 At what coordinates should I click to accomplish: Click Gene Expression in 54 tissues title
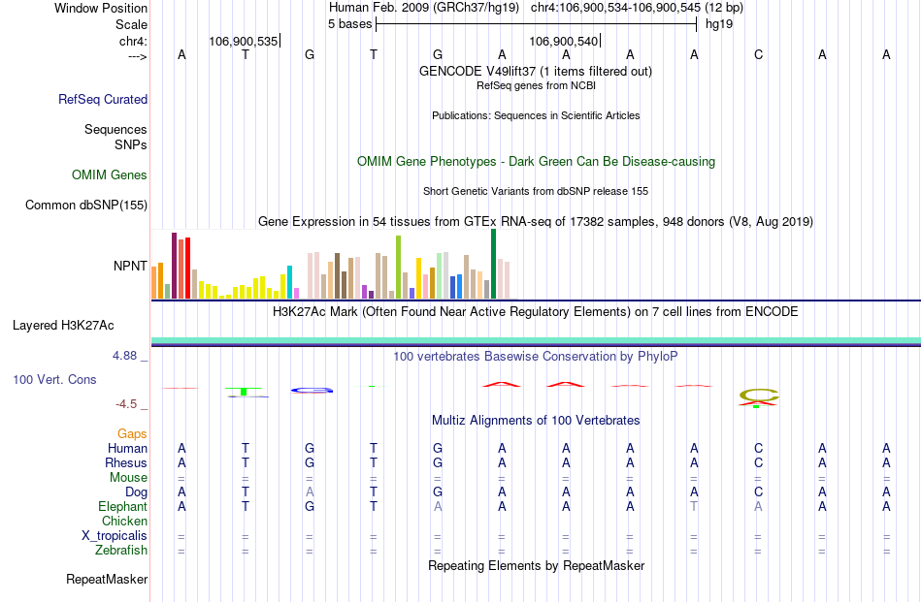coord(536,221)
